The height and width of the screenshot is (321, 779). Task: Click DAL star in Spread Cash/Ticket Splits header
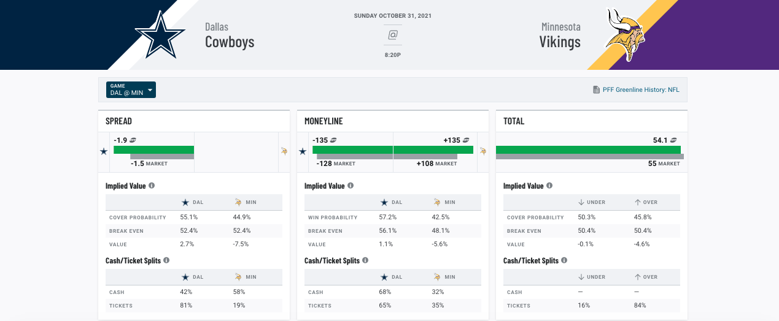185,277
